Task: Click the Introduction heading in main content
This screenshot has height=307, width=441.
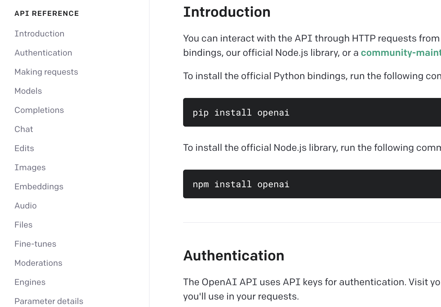Action: (x=227, y=12)
